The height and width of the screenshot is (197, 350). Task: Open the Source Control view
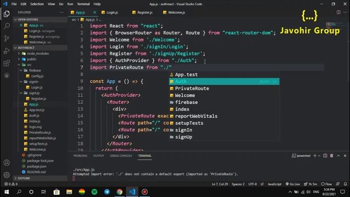point(7,38)
